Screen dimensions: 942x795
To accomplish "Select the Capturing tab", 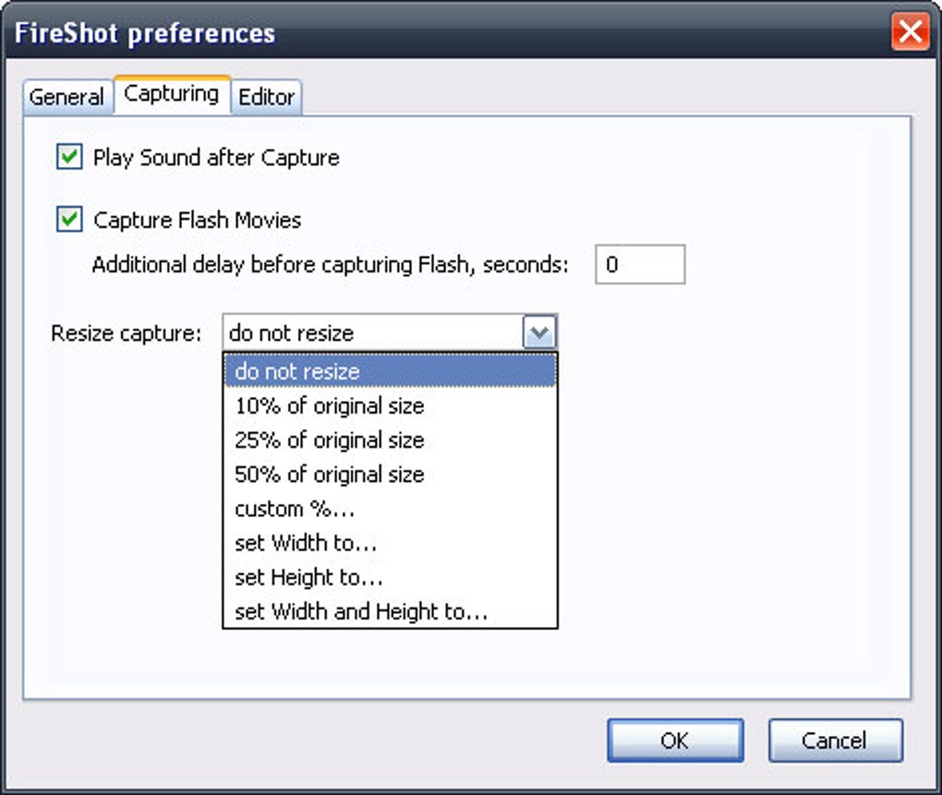I will point(172,94).
